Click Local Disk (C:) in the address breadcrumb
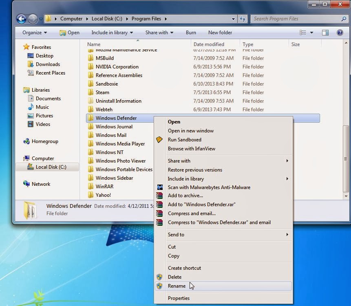Viewport: 351px width, 306px height. point(107,19)
